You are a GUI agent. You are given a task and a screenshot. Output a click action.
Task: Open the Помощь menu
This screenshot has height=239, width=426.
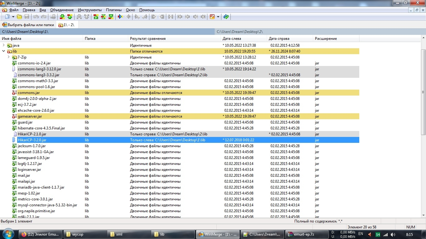(x=147, y=10)
